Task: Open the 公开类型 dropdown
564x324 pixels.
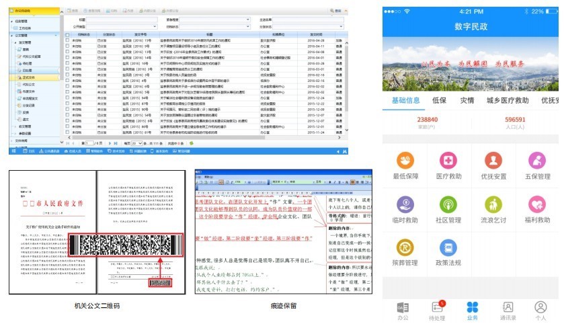Action: tap(122, 27)
